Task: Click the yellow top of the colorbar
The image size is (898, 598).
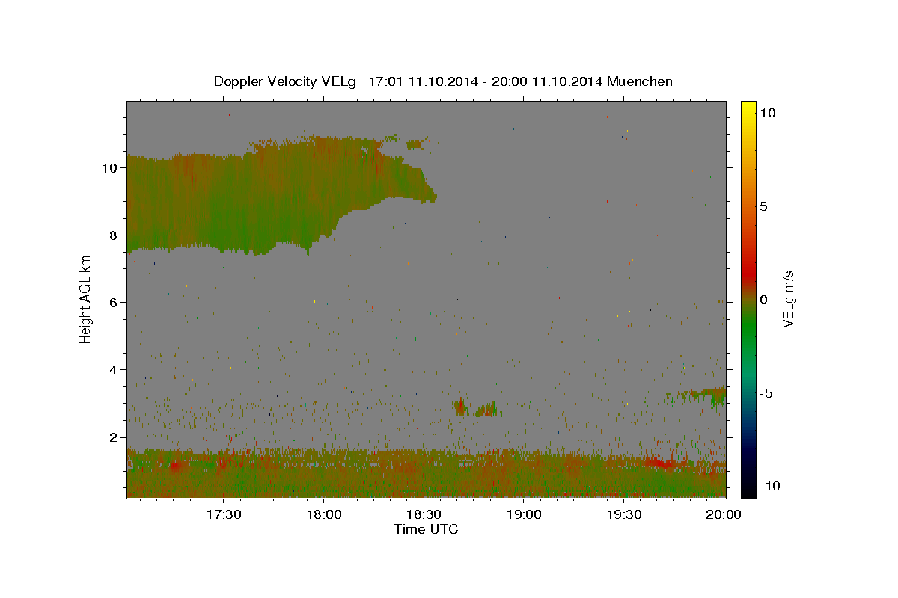Action: pos(748,108)
